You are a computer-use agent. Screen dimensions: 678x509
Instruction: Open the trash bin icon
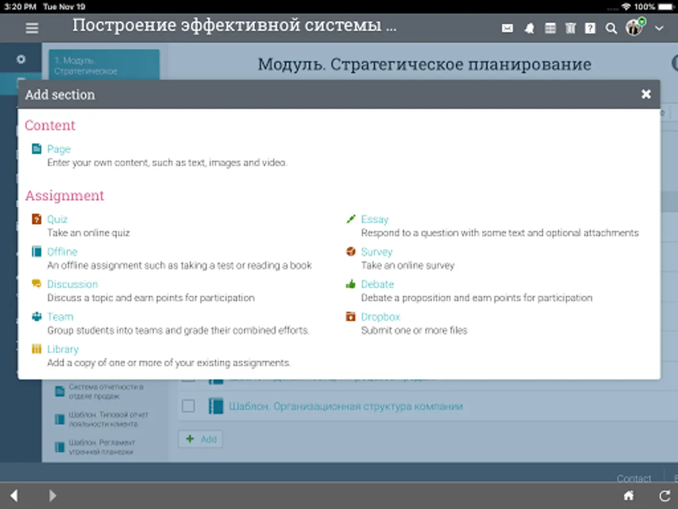[x=571, y=28]
